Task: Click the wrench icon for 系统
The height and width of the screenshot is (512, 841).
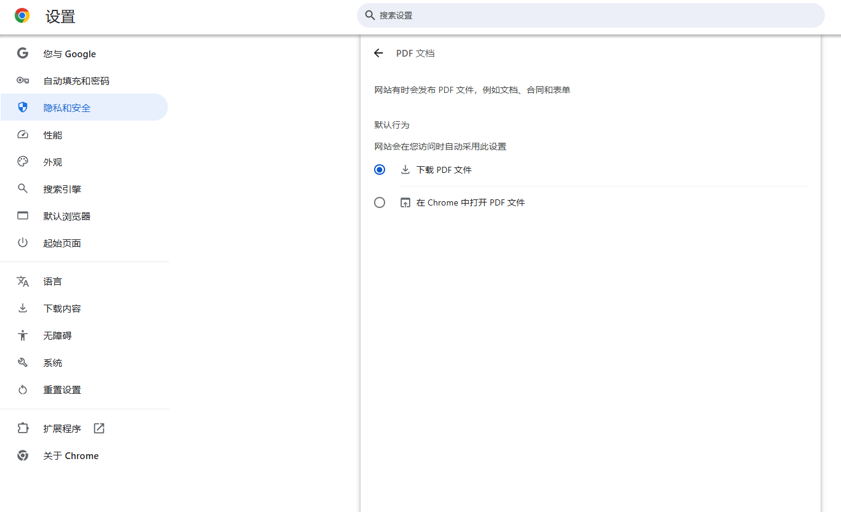Action: pos(23,362)
